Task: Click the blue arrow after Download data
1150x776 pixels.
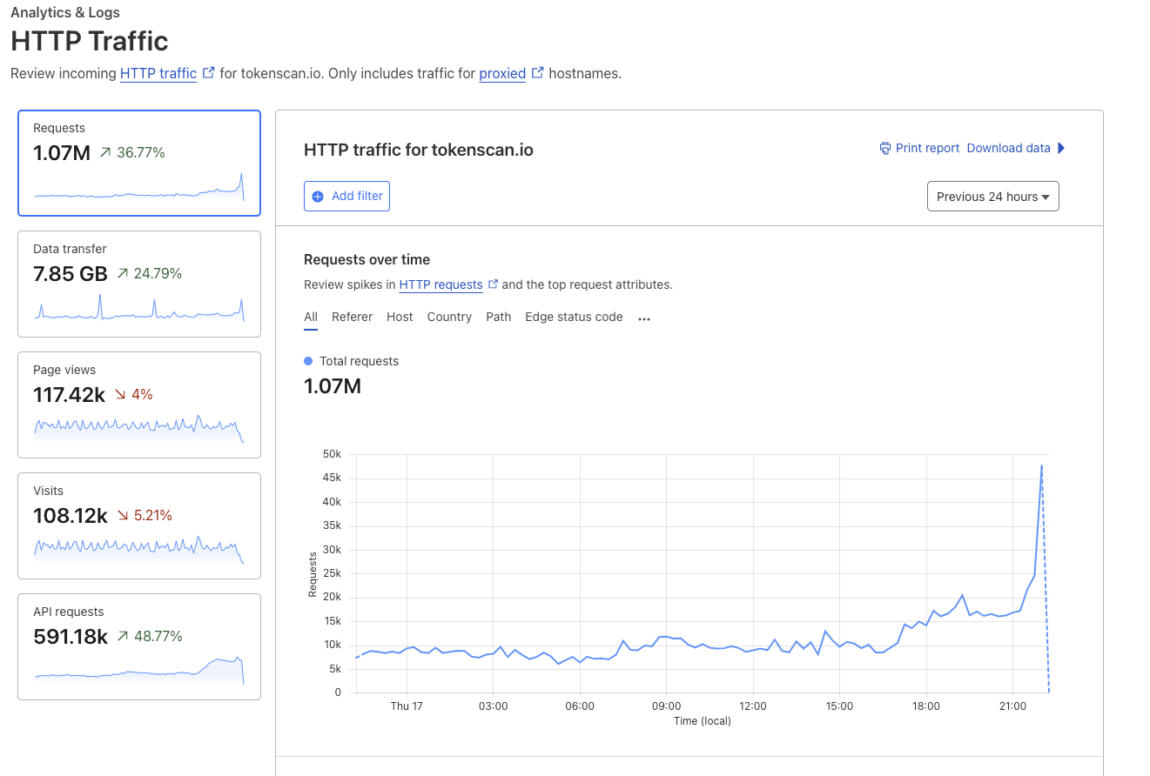Action: (1061, 148)
